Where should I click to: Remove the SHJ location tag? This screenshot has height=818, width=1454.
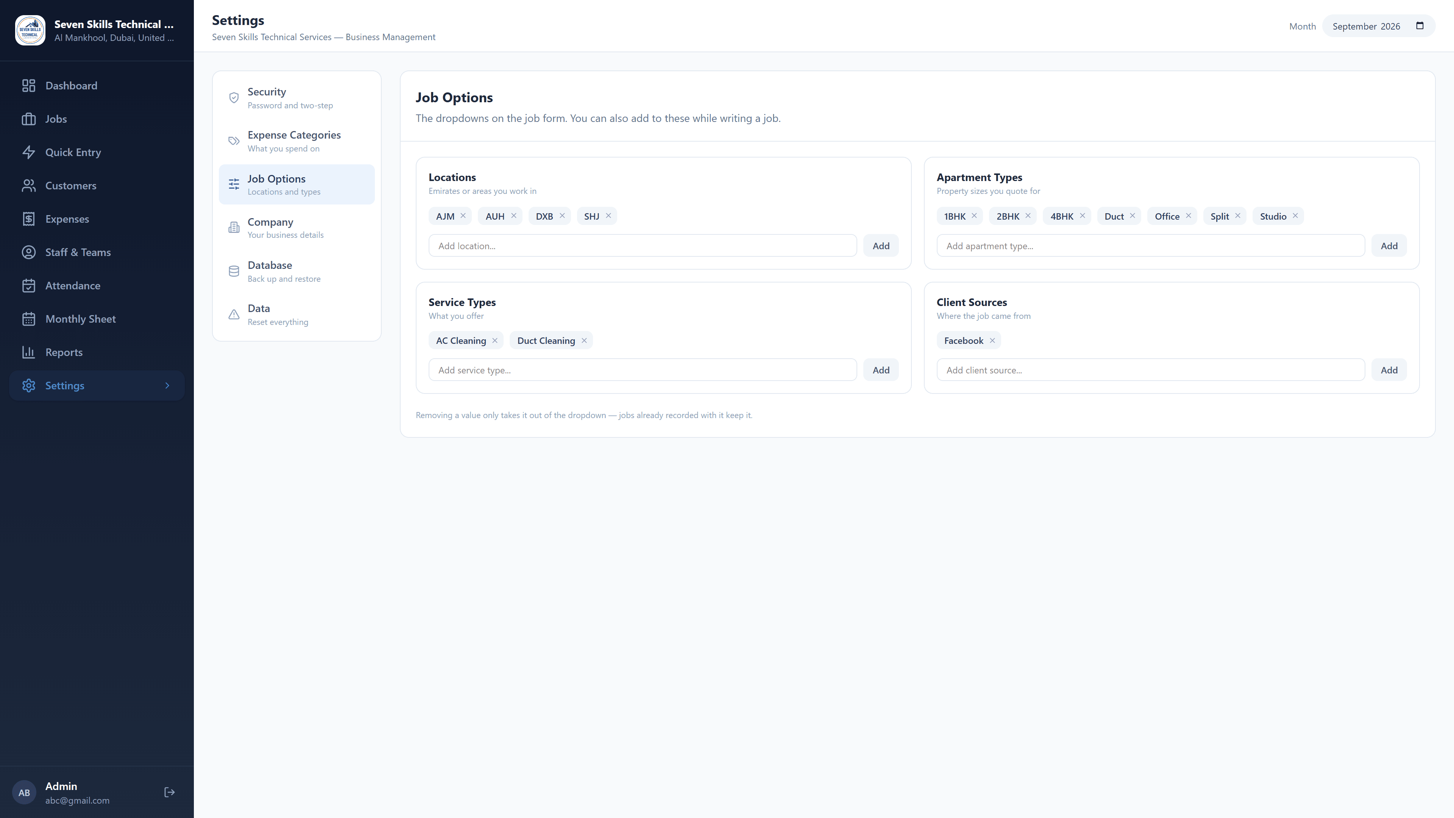[608, 215]
